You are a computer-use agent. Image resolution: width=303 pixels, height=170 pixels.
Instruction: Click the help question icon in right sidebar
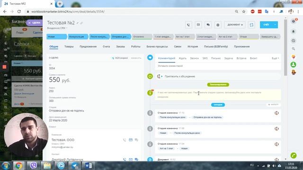coord(294,21)
